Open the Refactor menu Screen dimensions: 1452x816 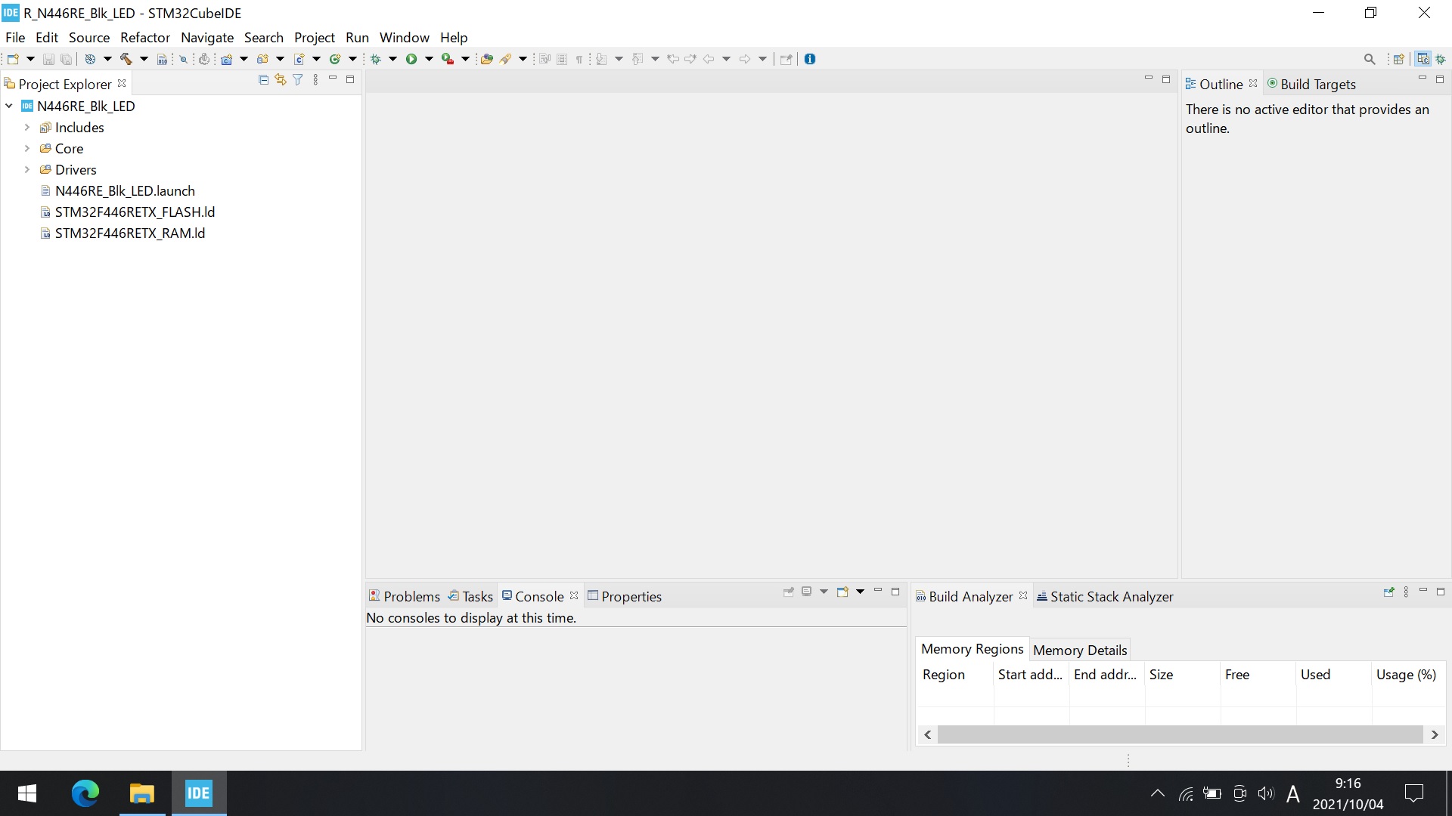(145, 37)
